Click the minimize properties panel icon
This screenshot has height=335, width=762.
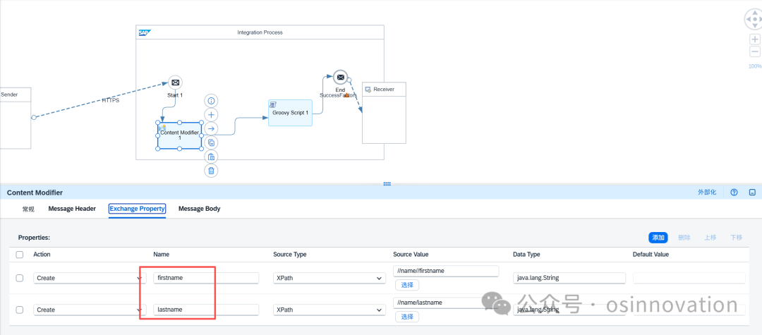[752, 193]
